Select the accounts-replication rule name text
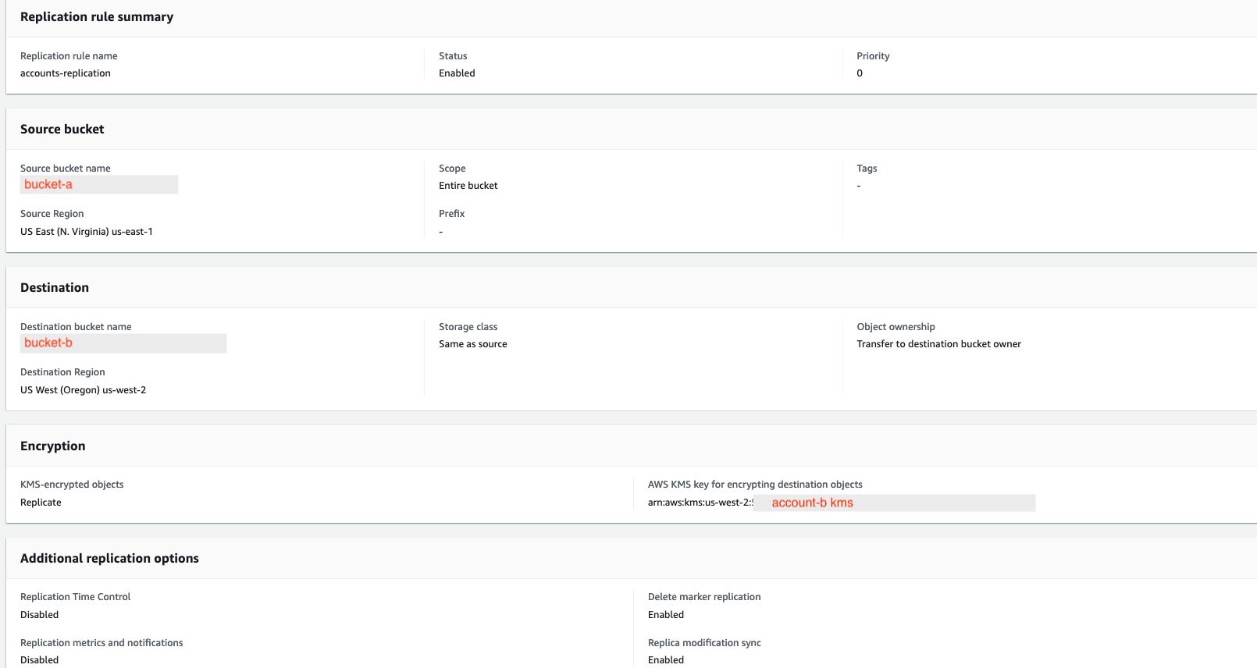This screenshot has width=1257, height=668. click(66, 73)
